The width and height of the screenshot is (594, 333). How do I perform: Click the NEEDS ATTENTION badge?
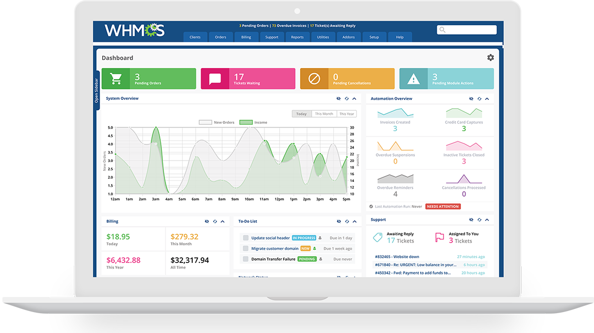pyautogui.click(x=443, y=206)
